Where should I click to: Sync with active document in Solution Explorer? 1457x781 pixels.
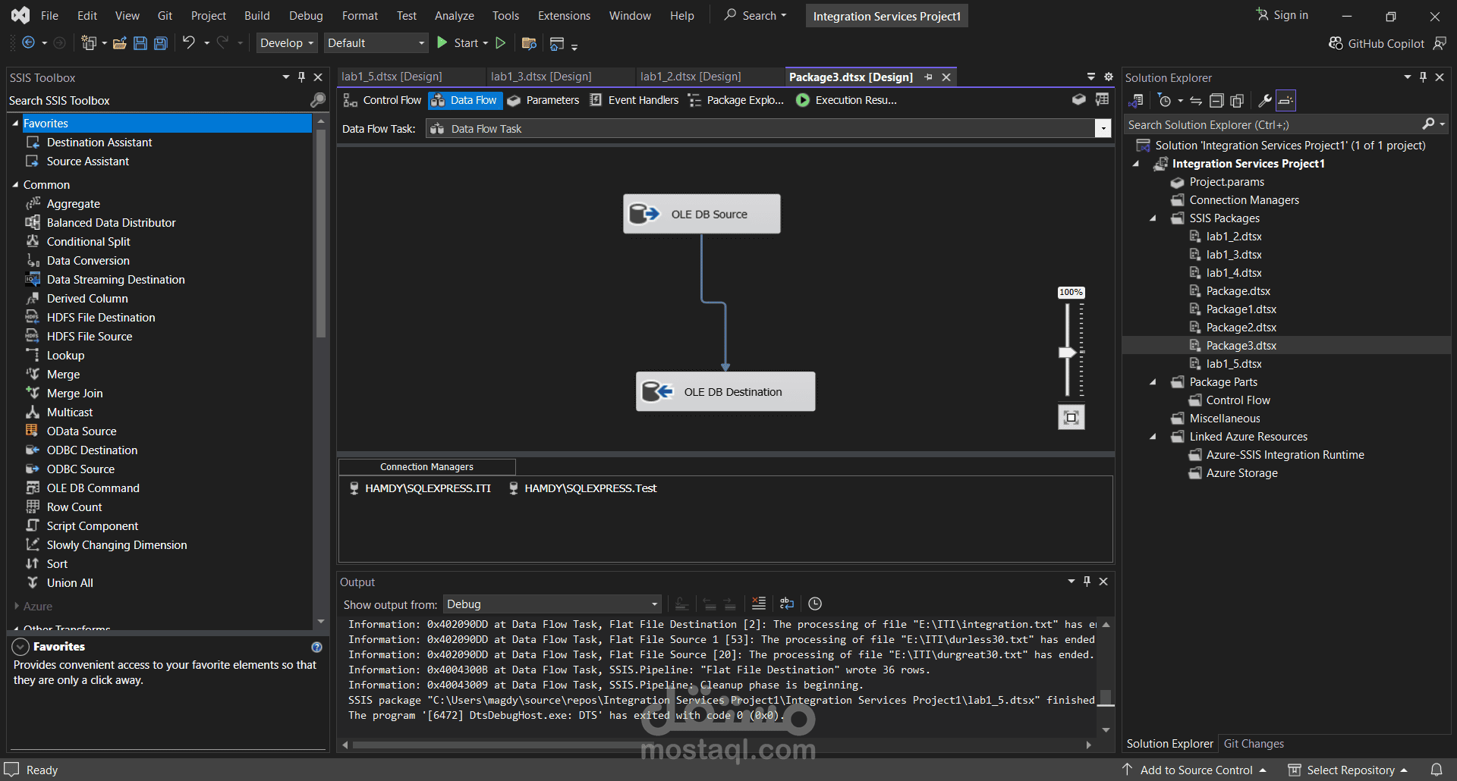(x=1196, y=101)
